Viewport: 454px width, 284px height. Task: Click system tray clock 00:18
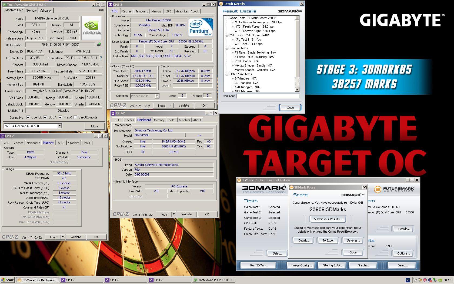[447, 280]
